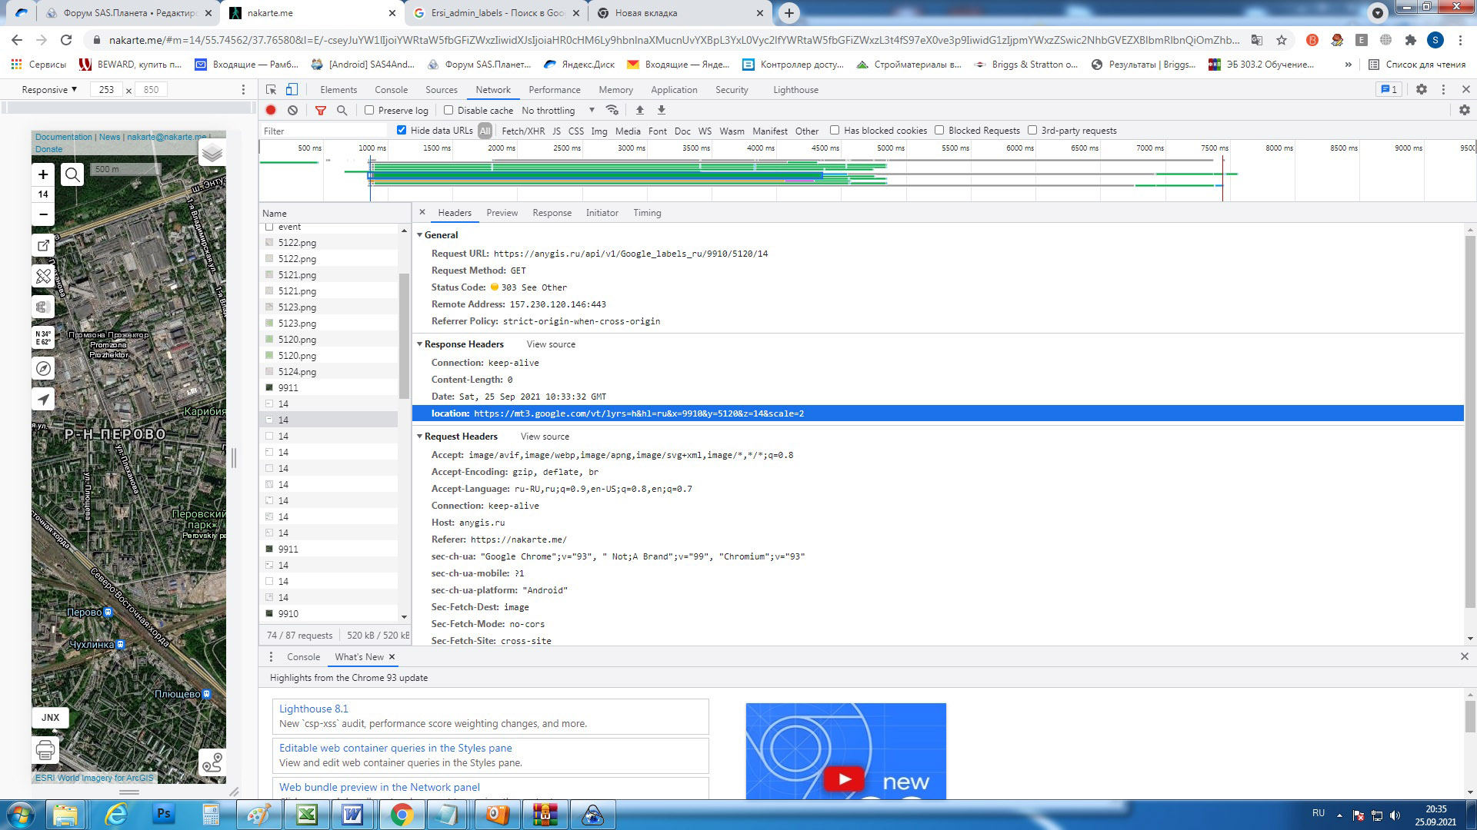Open the DevTools settings gear
This screenshot has height=830, width=1477.
[1421, 90]
